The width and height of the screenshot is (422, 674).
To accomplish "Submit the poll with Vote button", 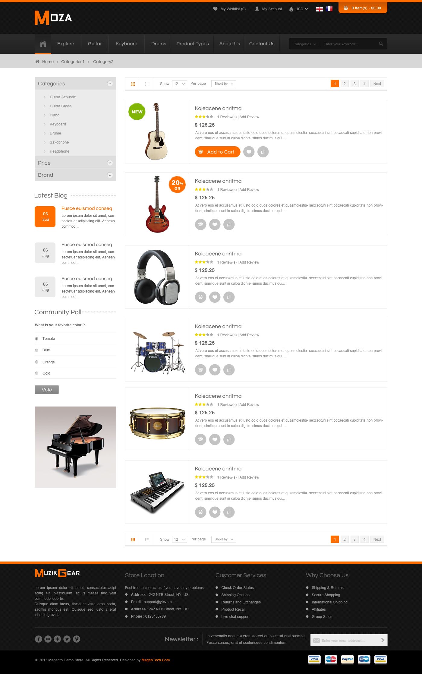I will [47, 390].
